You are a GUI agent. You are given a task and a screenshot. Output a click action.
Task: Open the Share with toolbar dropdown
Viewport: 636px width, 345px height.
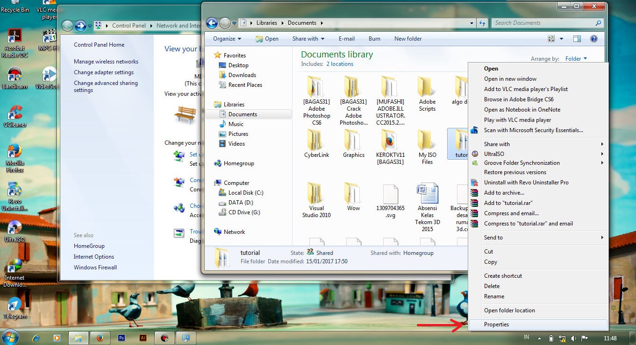coord(308,39)
